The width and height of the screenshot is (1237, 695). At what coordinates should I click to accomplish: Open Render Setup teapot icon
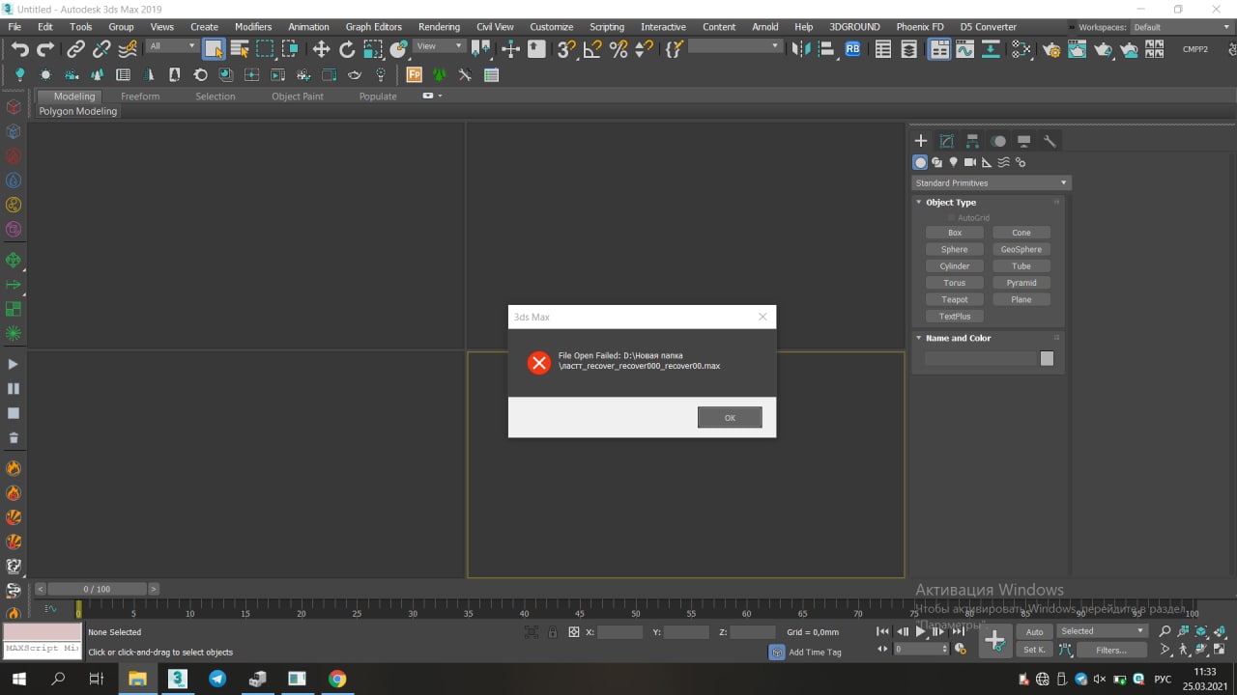(x=1051, y=48)
